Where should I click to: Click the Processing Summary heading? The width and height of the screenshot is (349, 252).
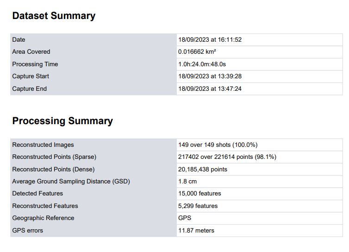pyautogui.click(x=62, y=121)
